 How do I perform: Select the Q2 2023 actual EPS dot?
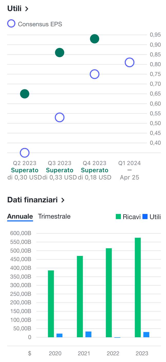(24, 94)
